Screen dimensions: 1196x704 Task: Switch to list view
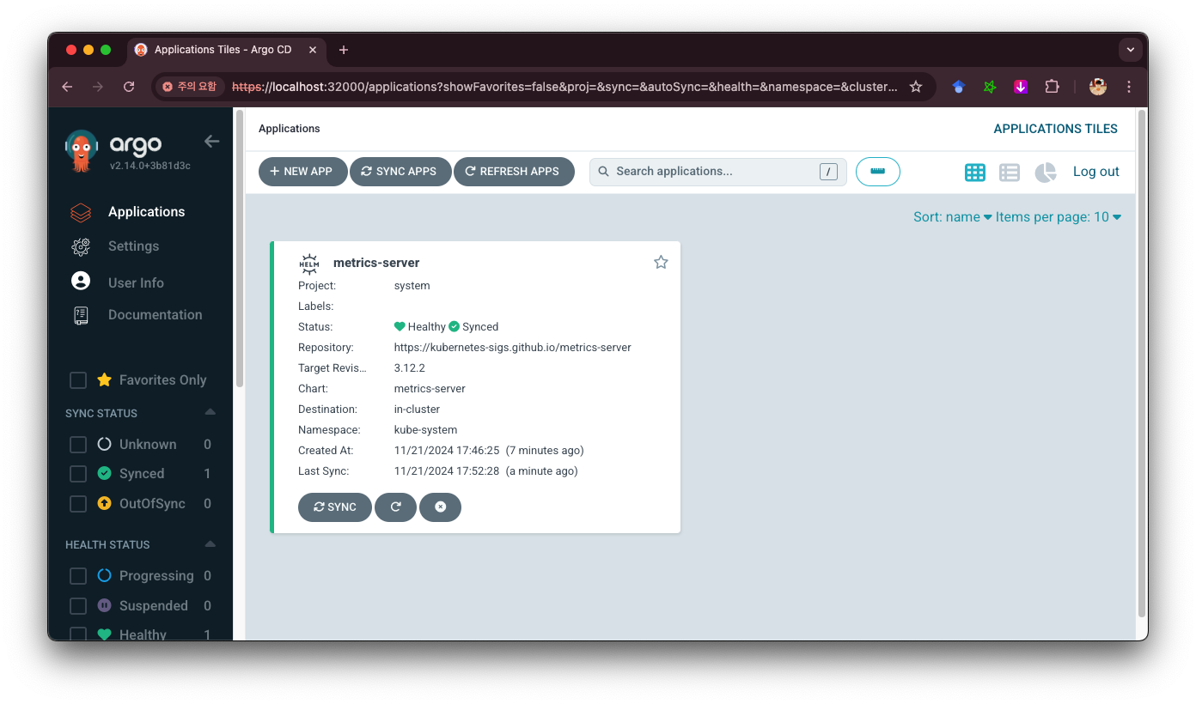(1010, 173)
